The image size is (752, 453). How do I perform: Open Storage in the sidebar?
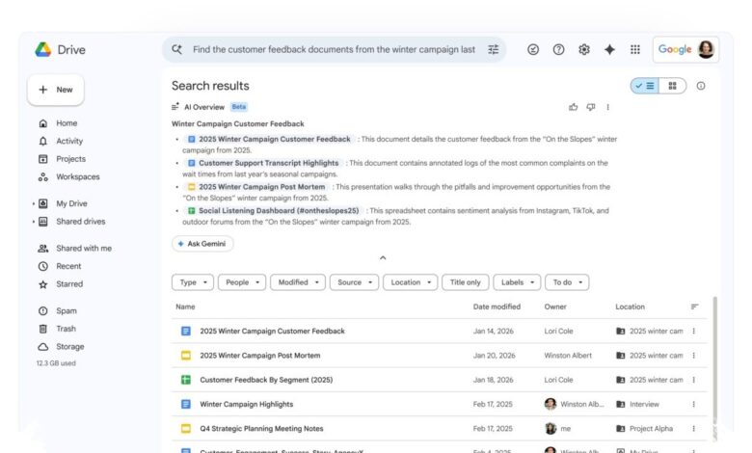pyautogui.click(x=61, y=347)
